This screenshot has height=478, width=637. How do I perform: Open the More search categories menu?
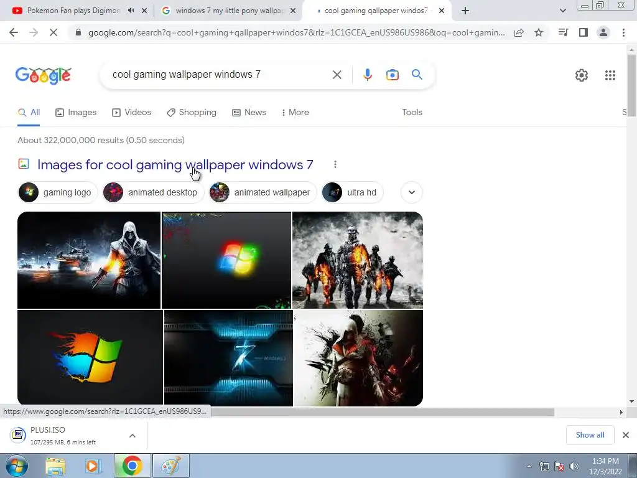point(295,112)
